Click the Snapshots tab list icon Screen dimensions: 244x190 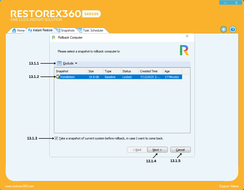point(58,30)
